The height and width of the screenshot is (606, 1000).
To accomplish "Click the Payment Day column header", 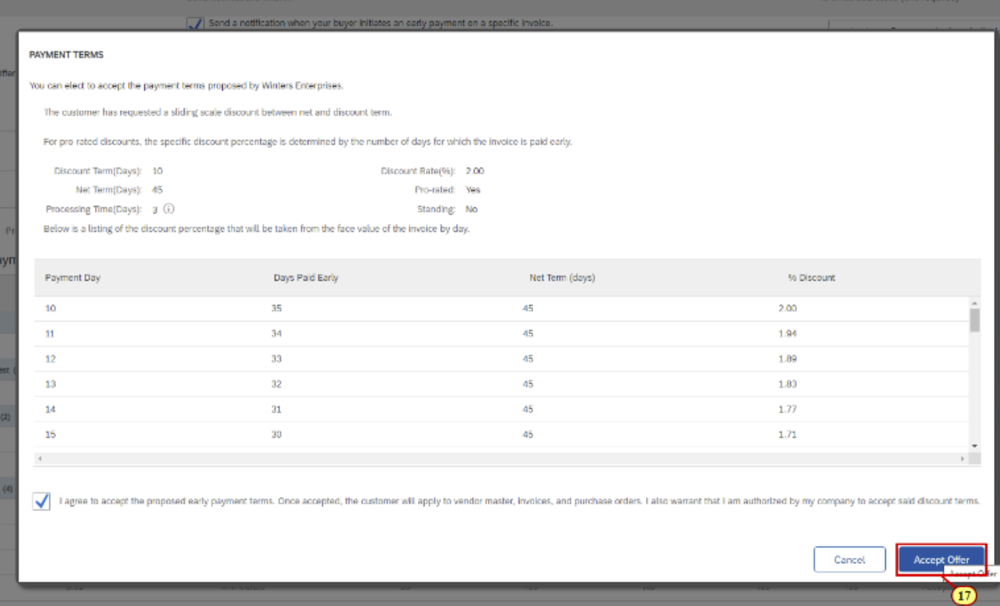I will pyautogui.click(x=73, y=277).
